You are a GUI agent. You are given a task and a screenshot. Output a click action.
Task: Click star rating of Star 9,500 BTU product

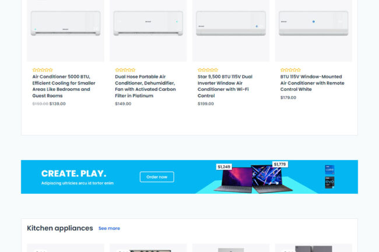208,70
